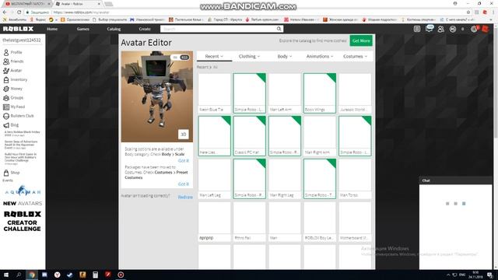
Task: Click the avatar preview thumbnail
Action: [157, 96]
